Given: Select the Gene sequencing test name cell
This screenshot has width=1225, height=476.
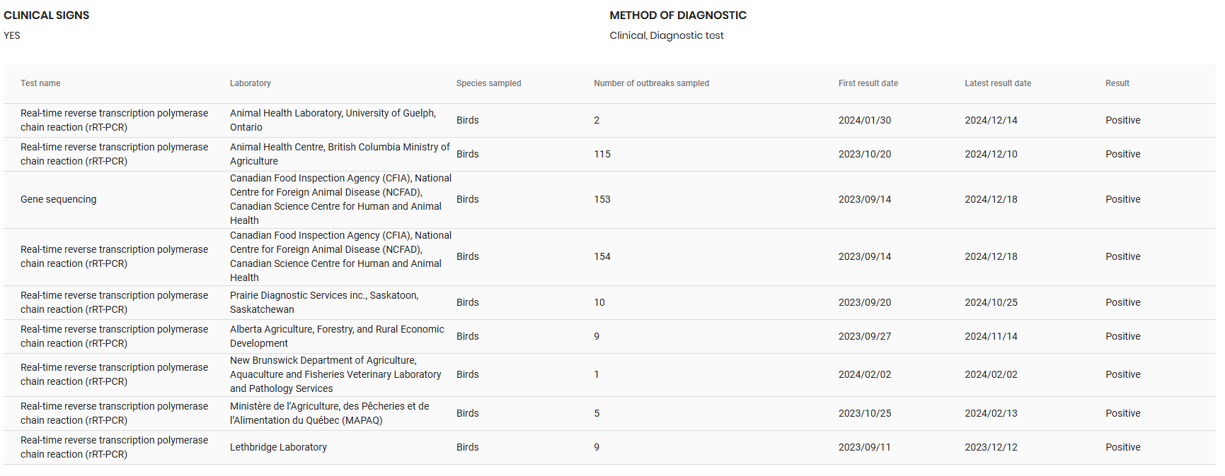Looking at the screenshot, I should (59, 200).
